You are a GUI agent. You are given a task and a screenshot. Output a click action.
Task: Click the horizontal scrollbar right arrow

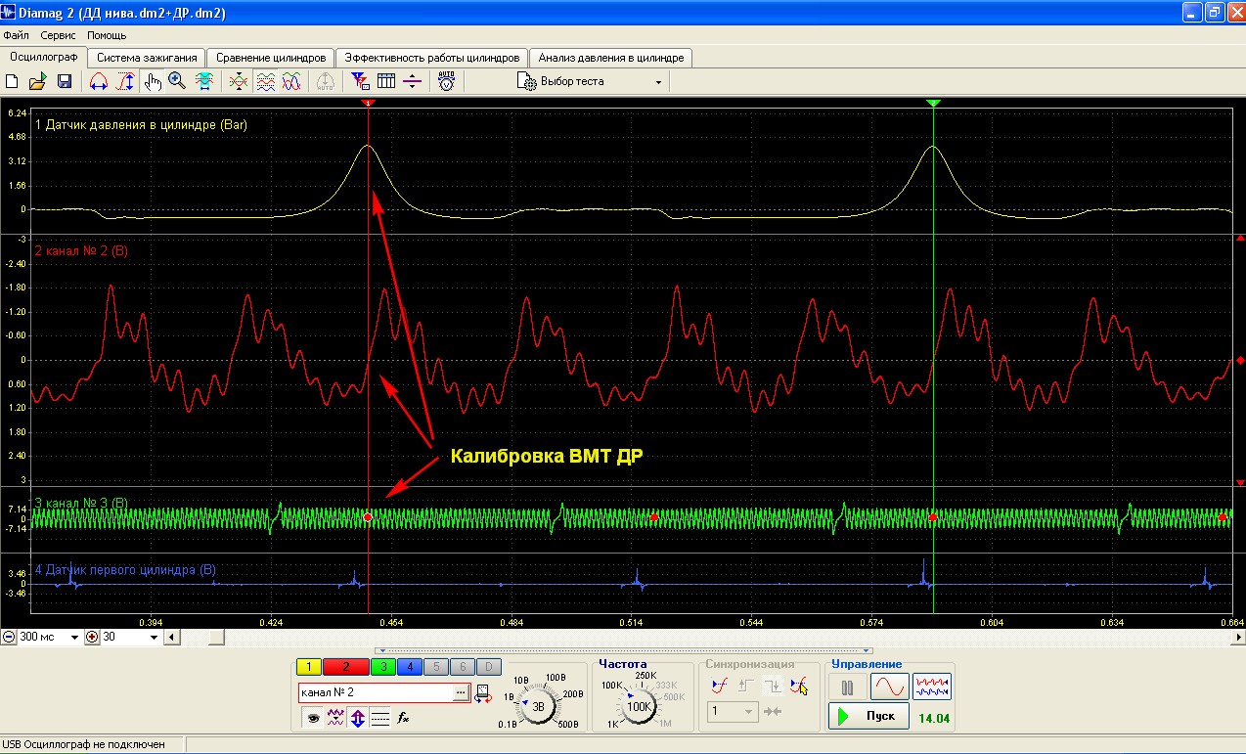(1237, 637)
